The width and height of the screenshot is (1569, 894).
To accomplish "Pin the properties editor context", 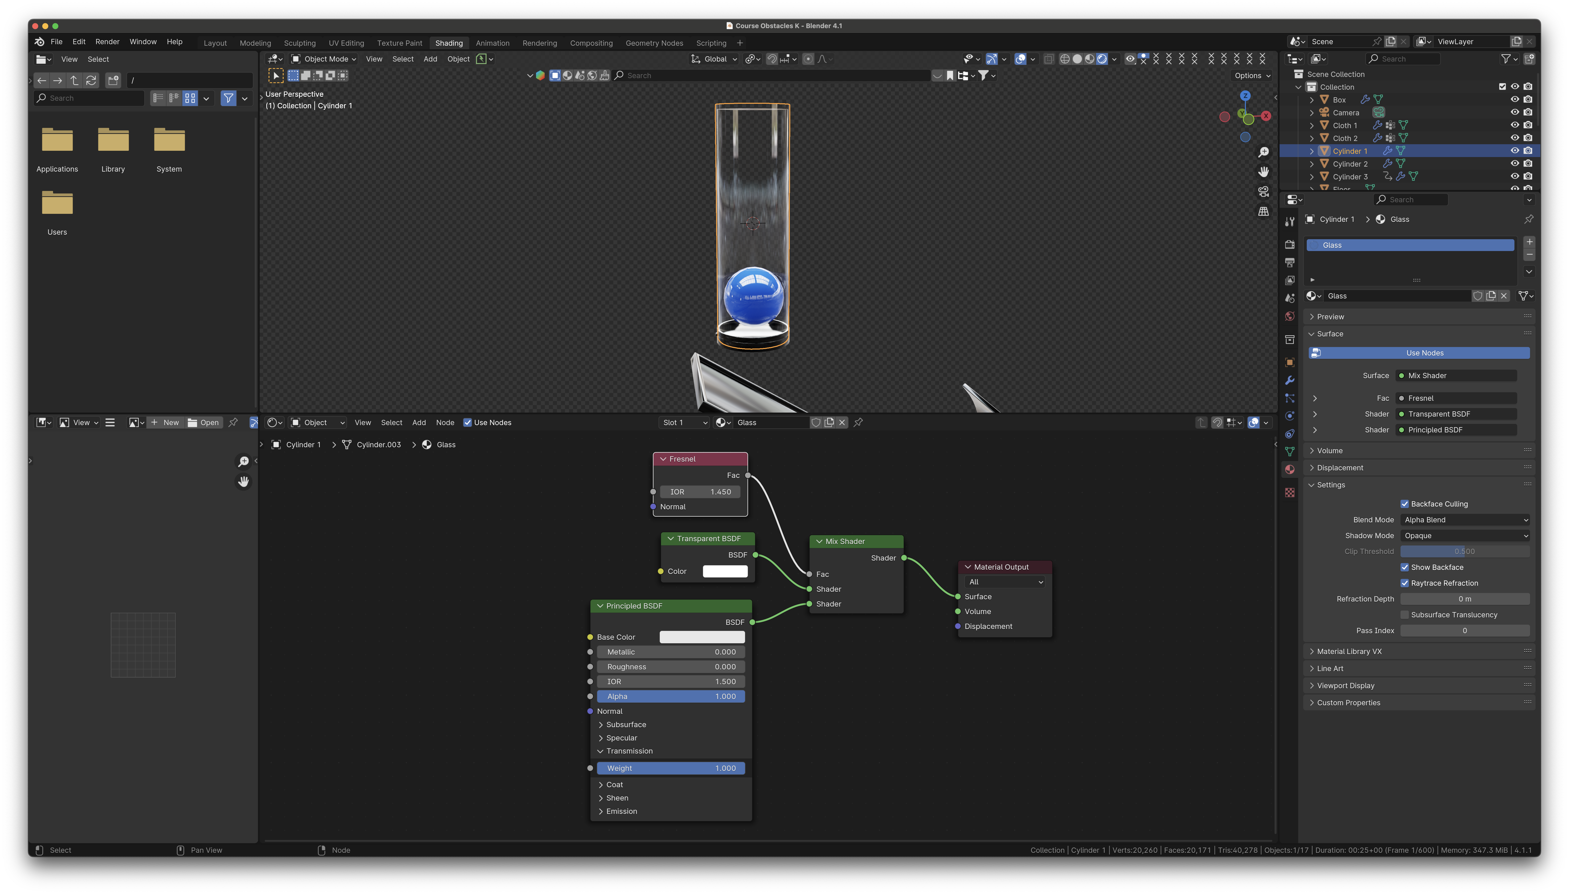I will [x=1529, y=219].
